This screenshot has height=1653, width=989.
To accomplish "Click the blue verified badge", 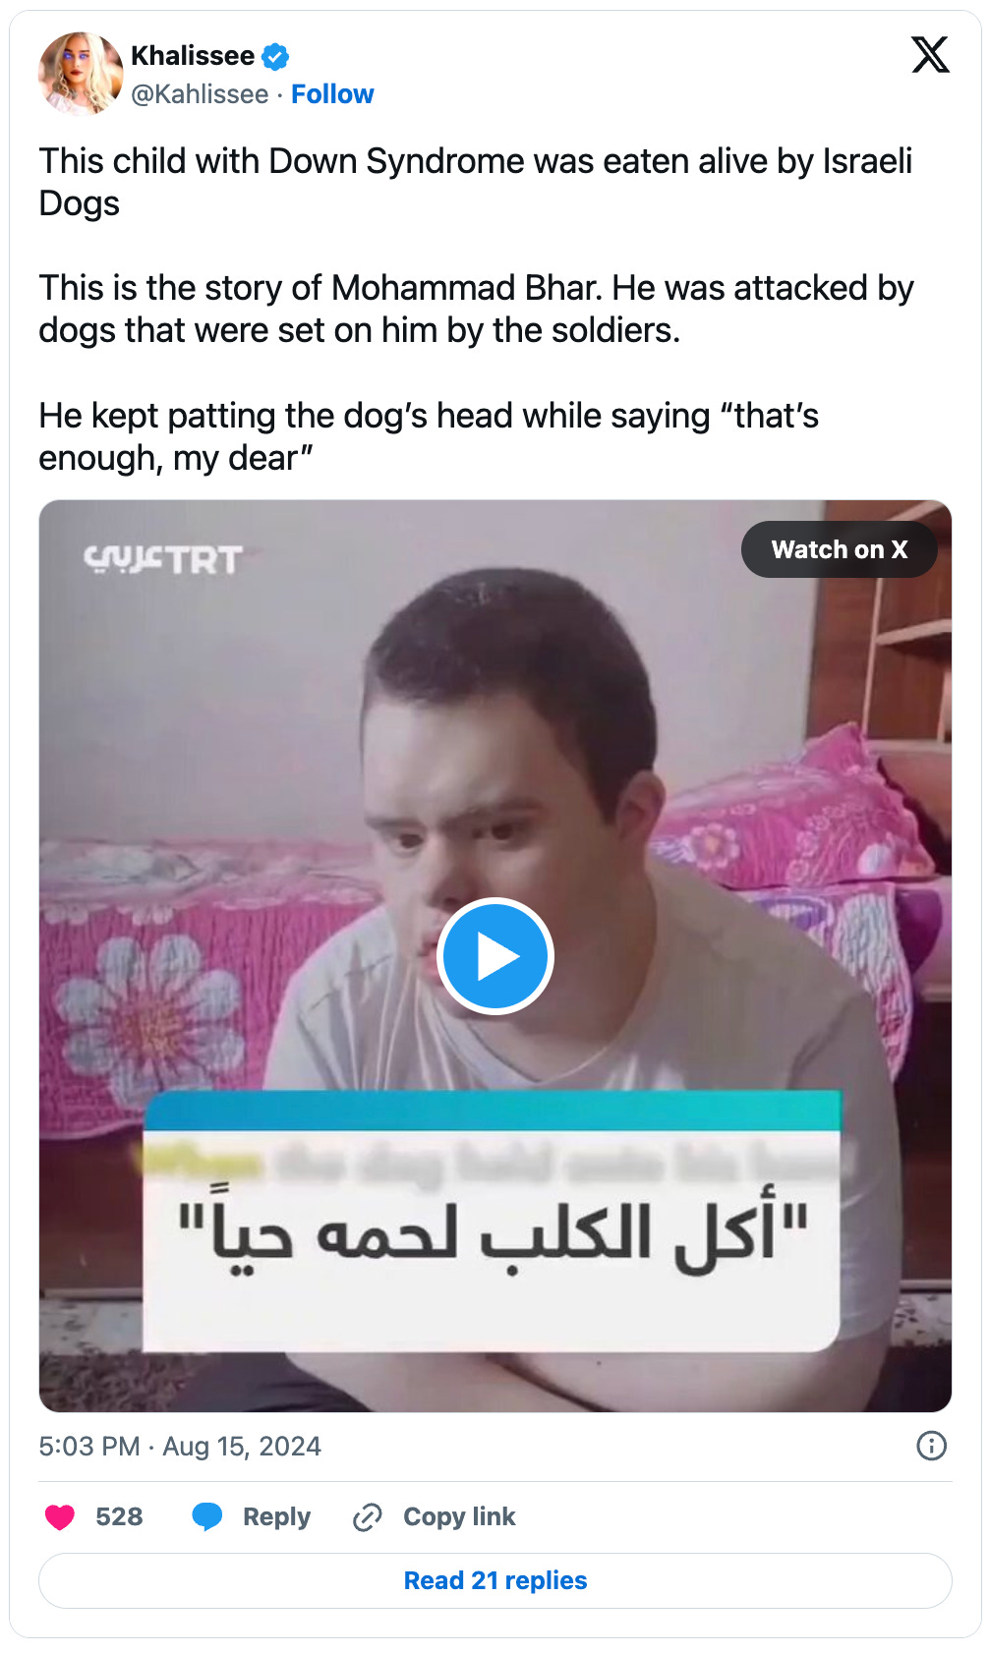I will pyautogui.click(x=275, y=57).
